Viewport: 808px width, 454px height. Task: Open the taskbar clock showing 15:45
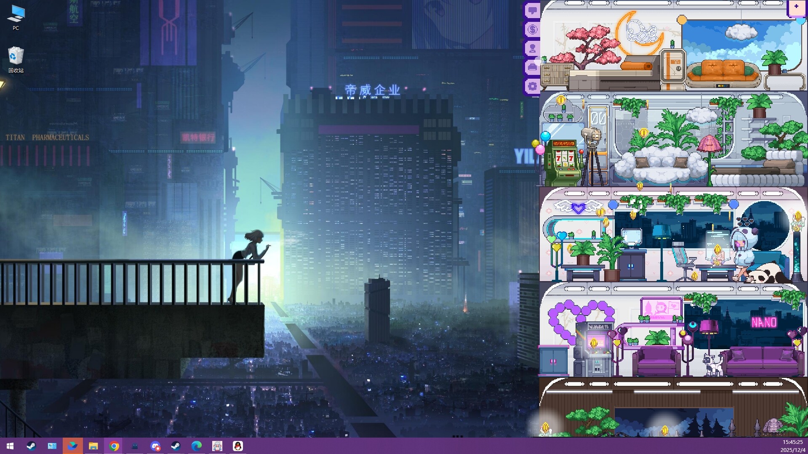coord(792,446)
